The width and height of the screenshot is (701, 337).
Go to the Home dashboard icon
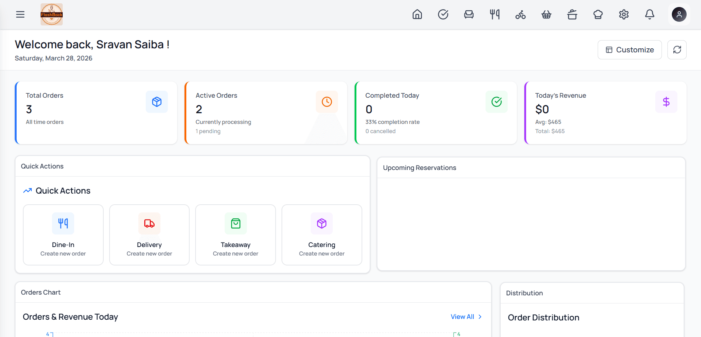click(x=417, y=14)
